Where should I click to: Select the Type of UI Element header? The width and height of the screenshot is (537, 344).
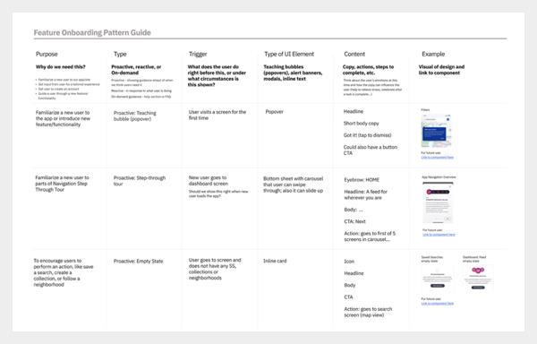click(x=289, y=54)
